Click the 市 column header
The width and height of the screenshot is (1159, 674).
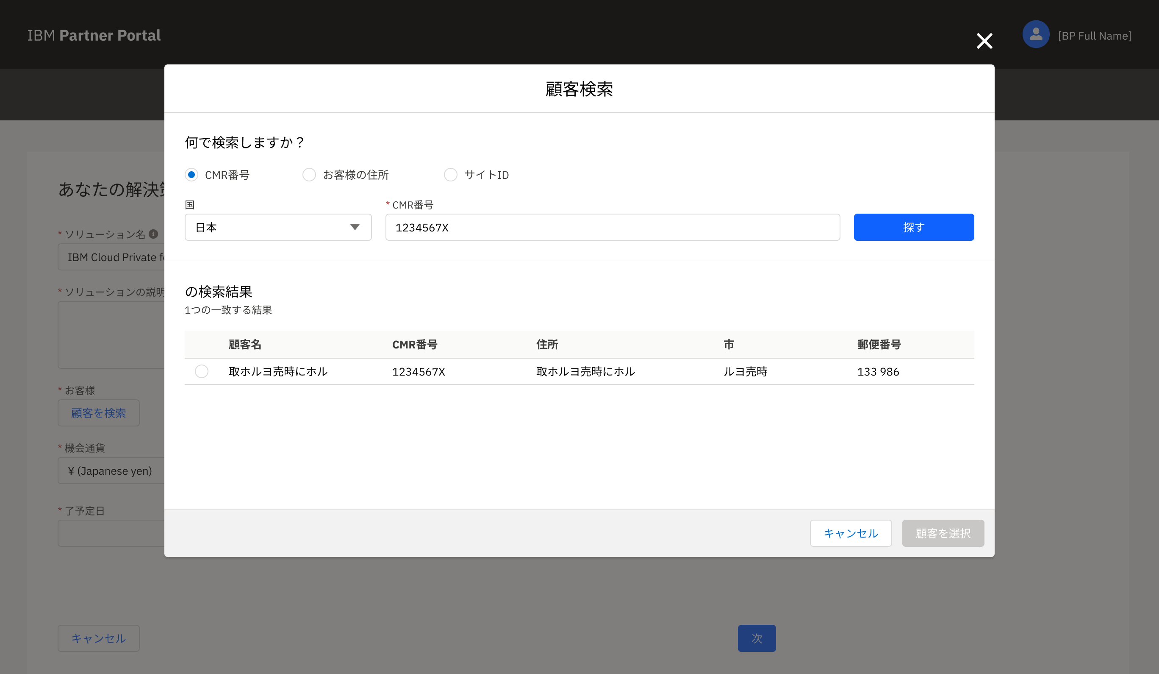[729, 344]
